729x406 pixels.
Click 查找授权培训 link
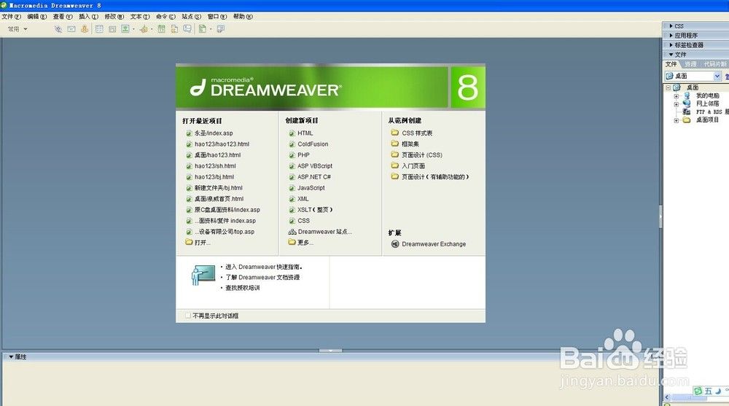click(243, 288)
